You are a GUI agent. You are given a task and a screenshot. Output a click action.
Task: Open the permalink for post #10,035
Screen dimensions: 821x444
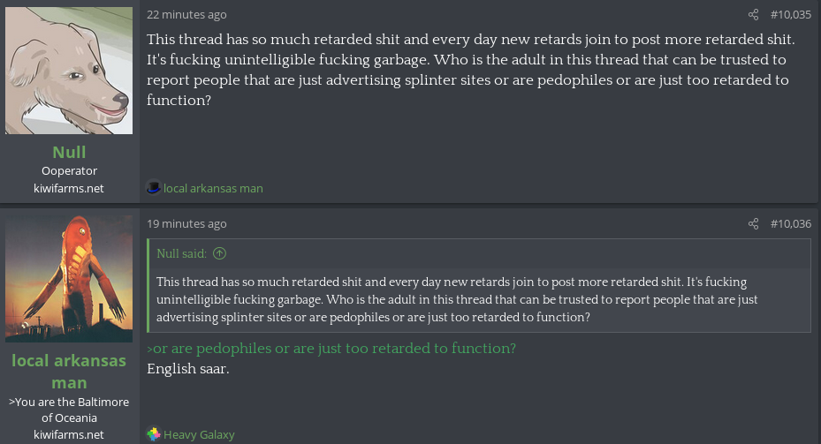pyautogui.click(x=790, y=14)
